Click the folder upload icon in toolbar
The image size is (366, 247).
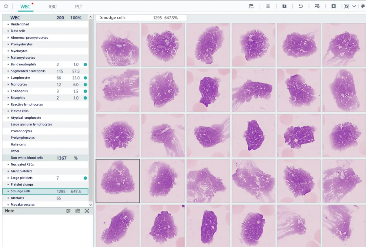coord(284,6)
